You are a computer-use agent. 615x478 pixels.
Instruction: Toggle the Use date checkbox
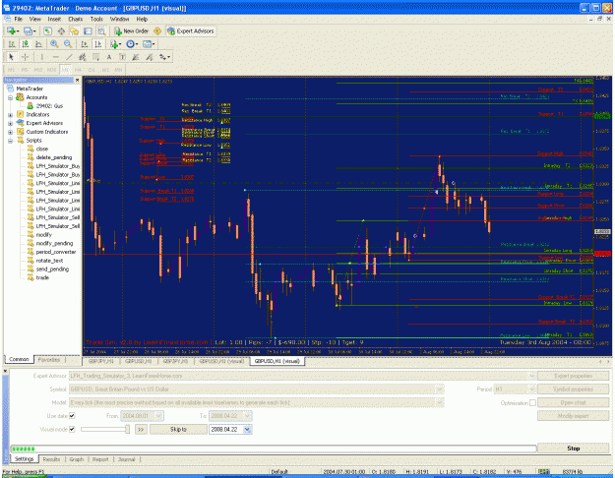[x=72, y=416]
